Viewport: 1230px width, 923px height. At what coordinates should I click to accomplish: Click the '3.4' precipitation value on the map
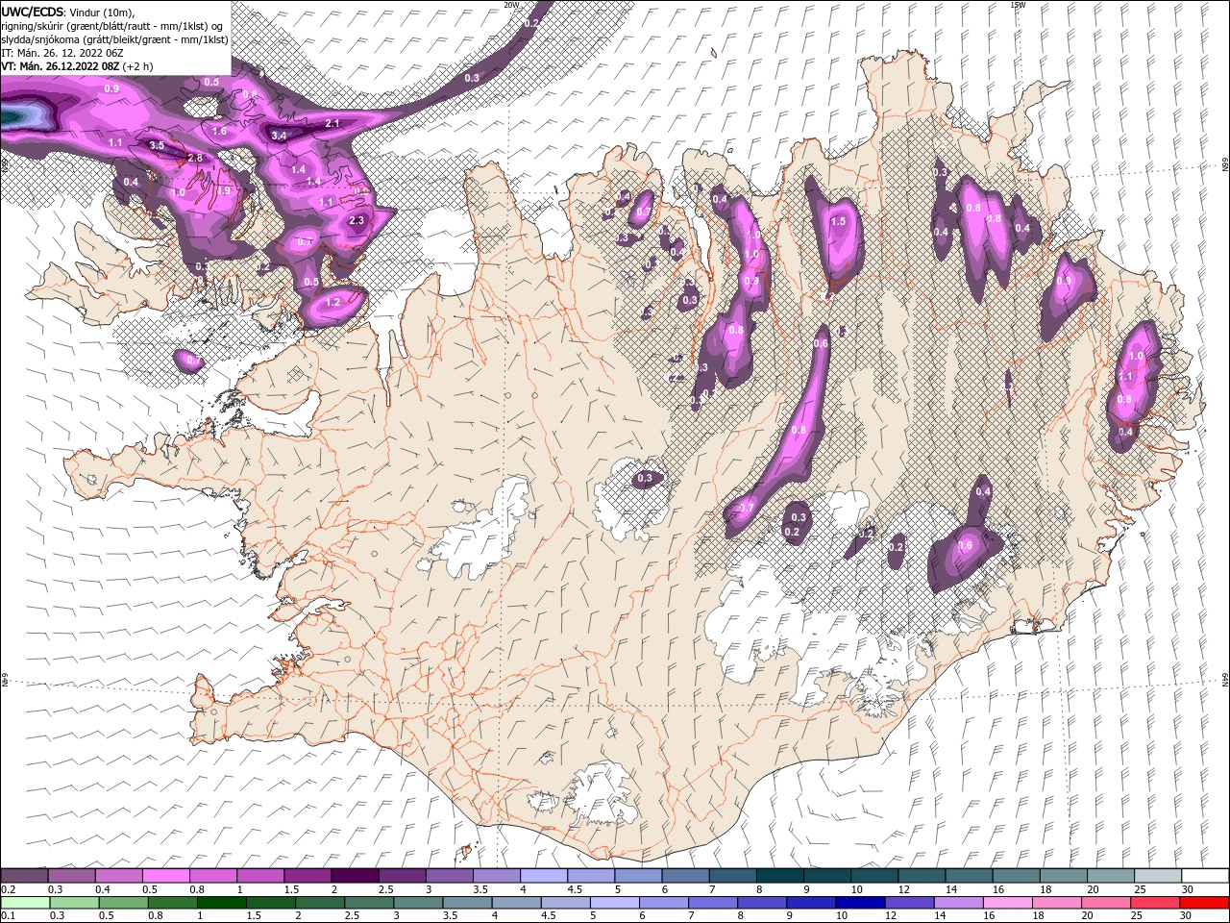click(x=279, y=136)
